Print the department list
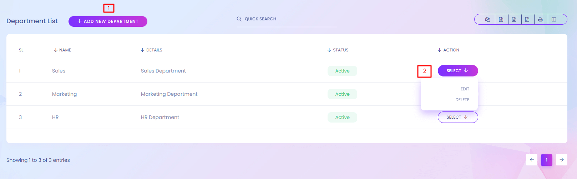577x179 pixels. point(541,20)
